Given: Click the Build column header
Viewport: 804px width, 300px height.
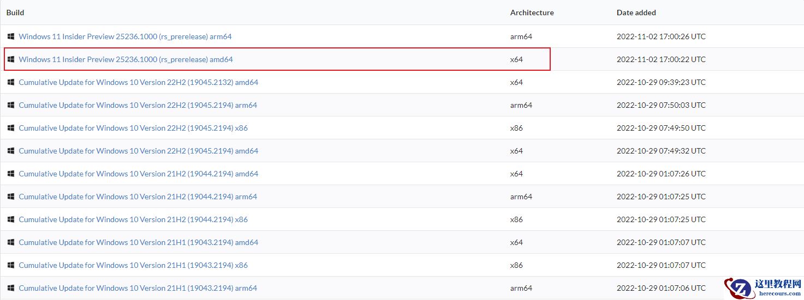Looking at the screenshot, I should coord(15,13).
